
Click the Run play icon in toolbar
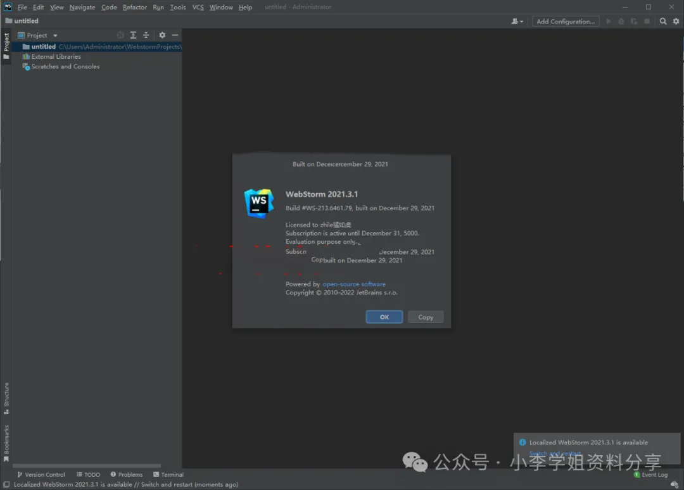(x=609, y=21)
